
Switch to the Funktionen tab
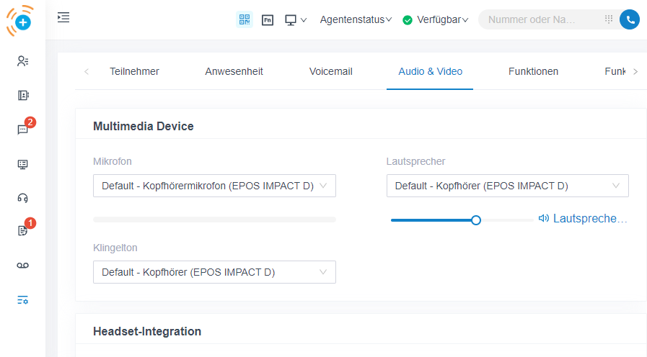click(533, 71)
